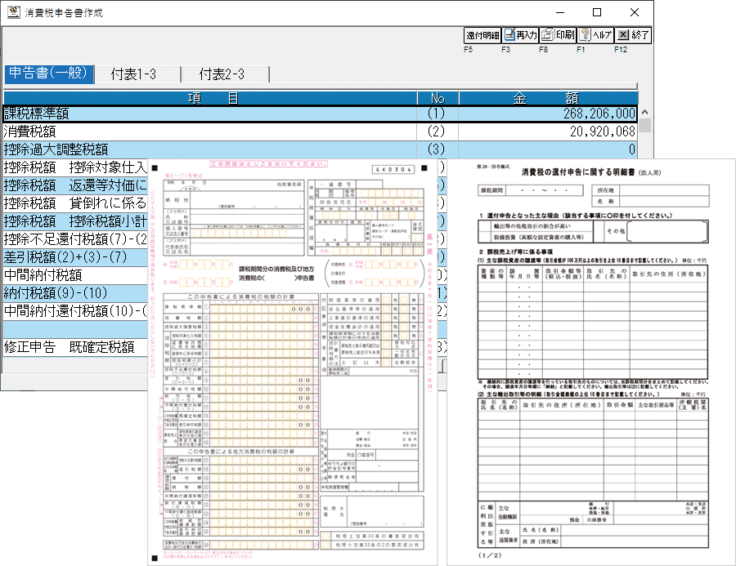The width and height of the screenshot is (736, 566).
Task: Click the 項目 column header
Action: tap(210, 98)
